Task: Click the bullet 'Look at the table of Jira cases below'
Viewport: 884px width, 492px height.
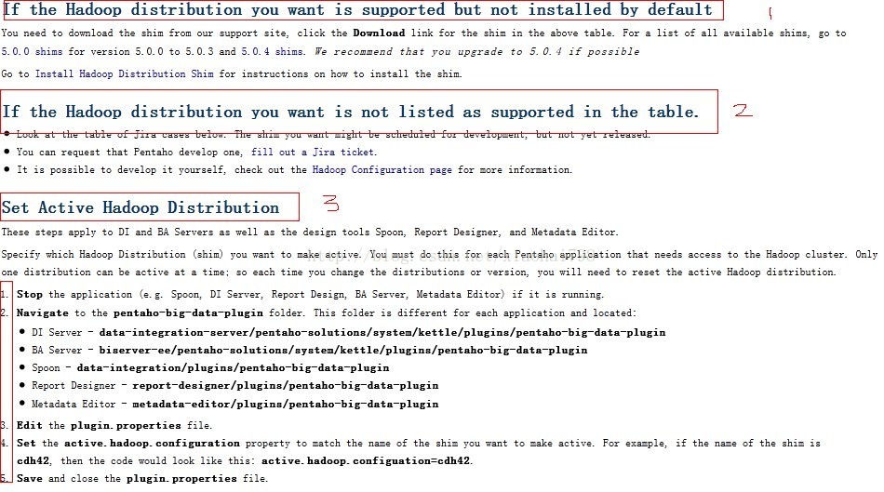Action: (333, 134)
